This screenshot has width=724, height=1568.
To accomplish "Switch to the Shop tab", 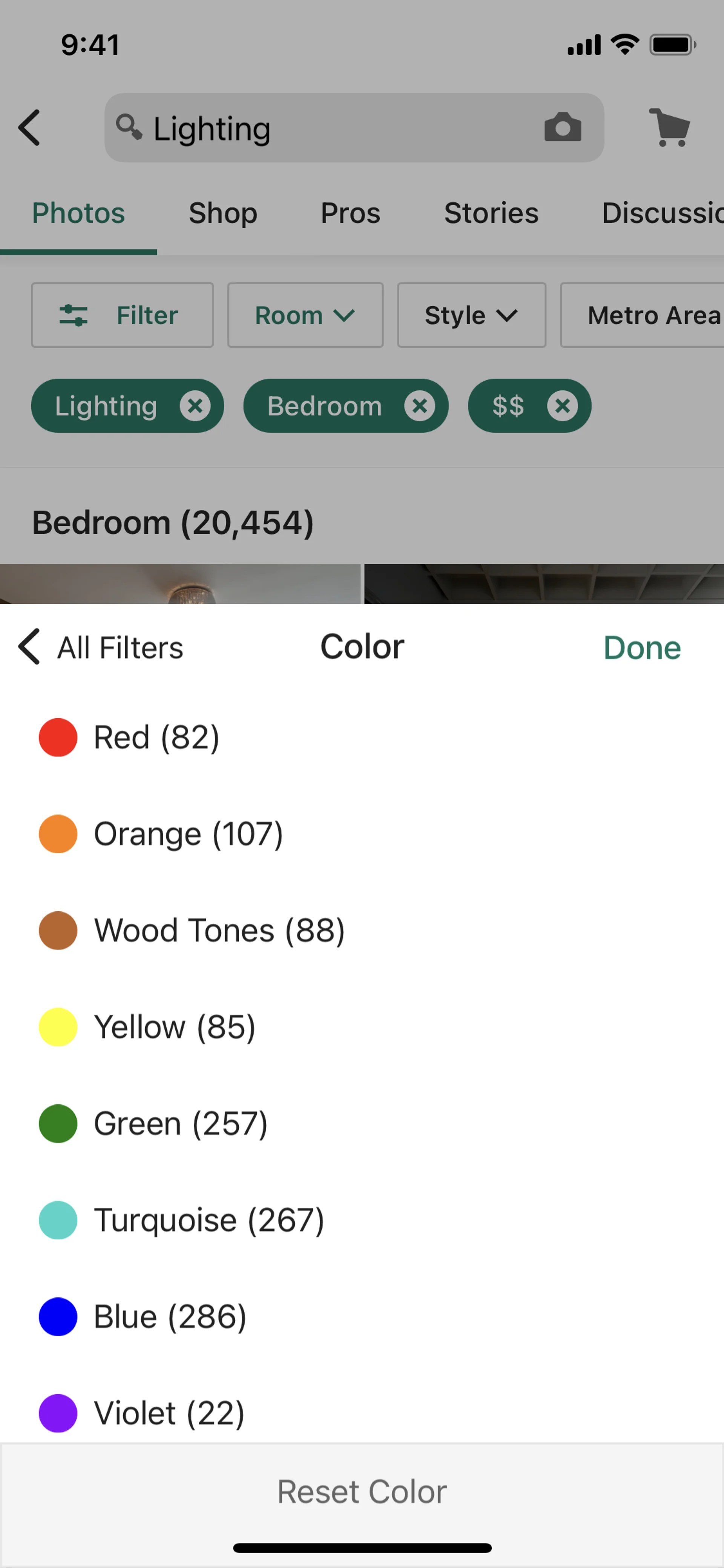I will click(x=223, y=213).
